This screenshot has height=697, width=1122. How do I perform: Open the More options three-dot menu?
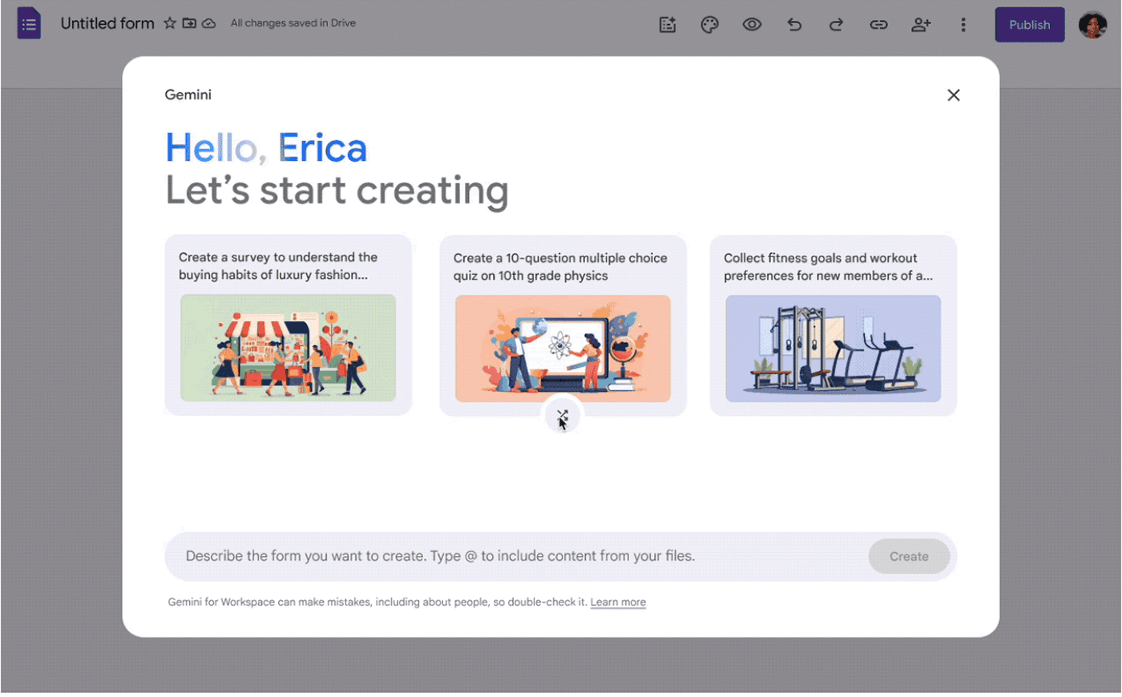pos(963,25)
